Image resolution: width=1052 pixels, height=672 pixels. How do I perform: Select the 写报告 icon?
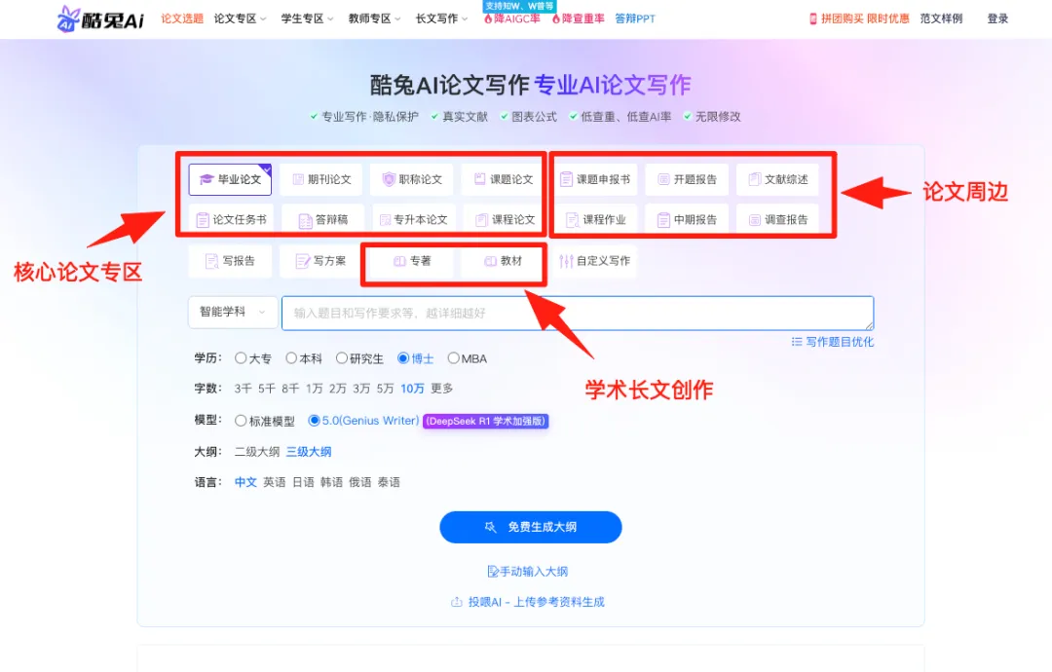(x=211, y=261)
